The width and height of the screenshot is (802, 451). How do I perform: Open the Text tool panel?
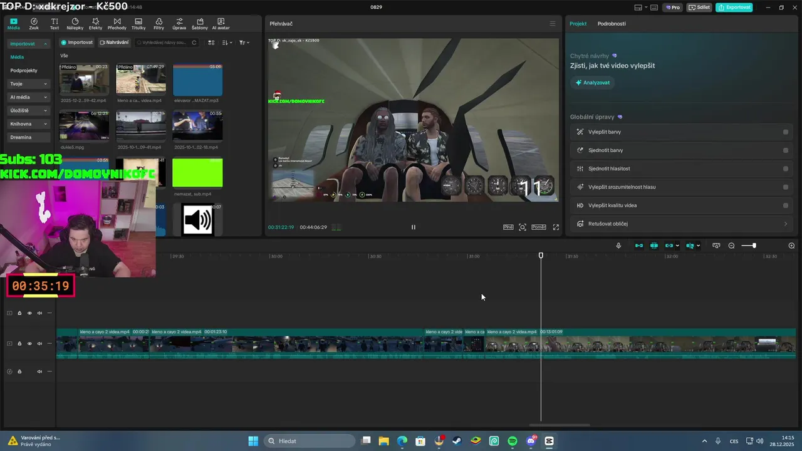click(55, 24)
